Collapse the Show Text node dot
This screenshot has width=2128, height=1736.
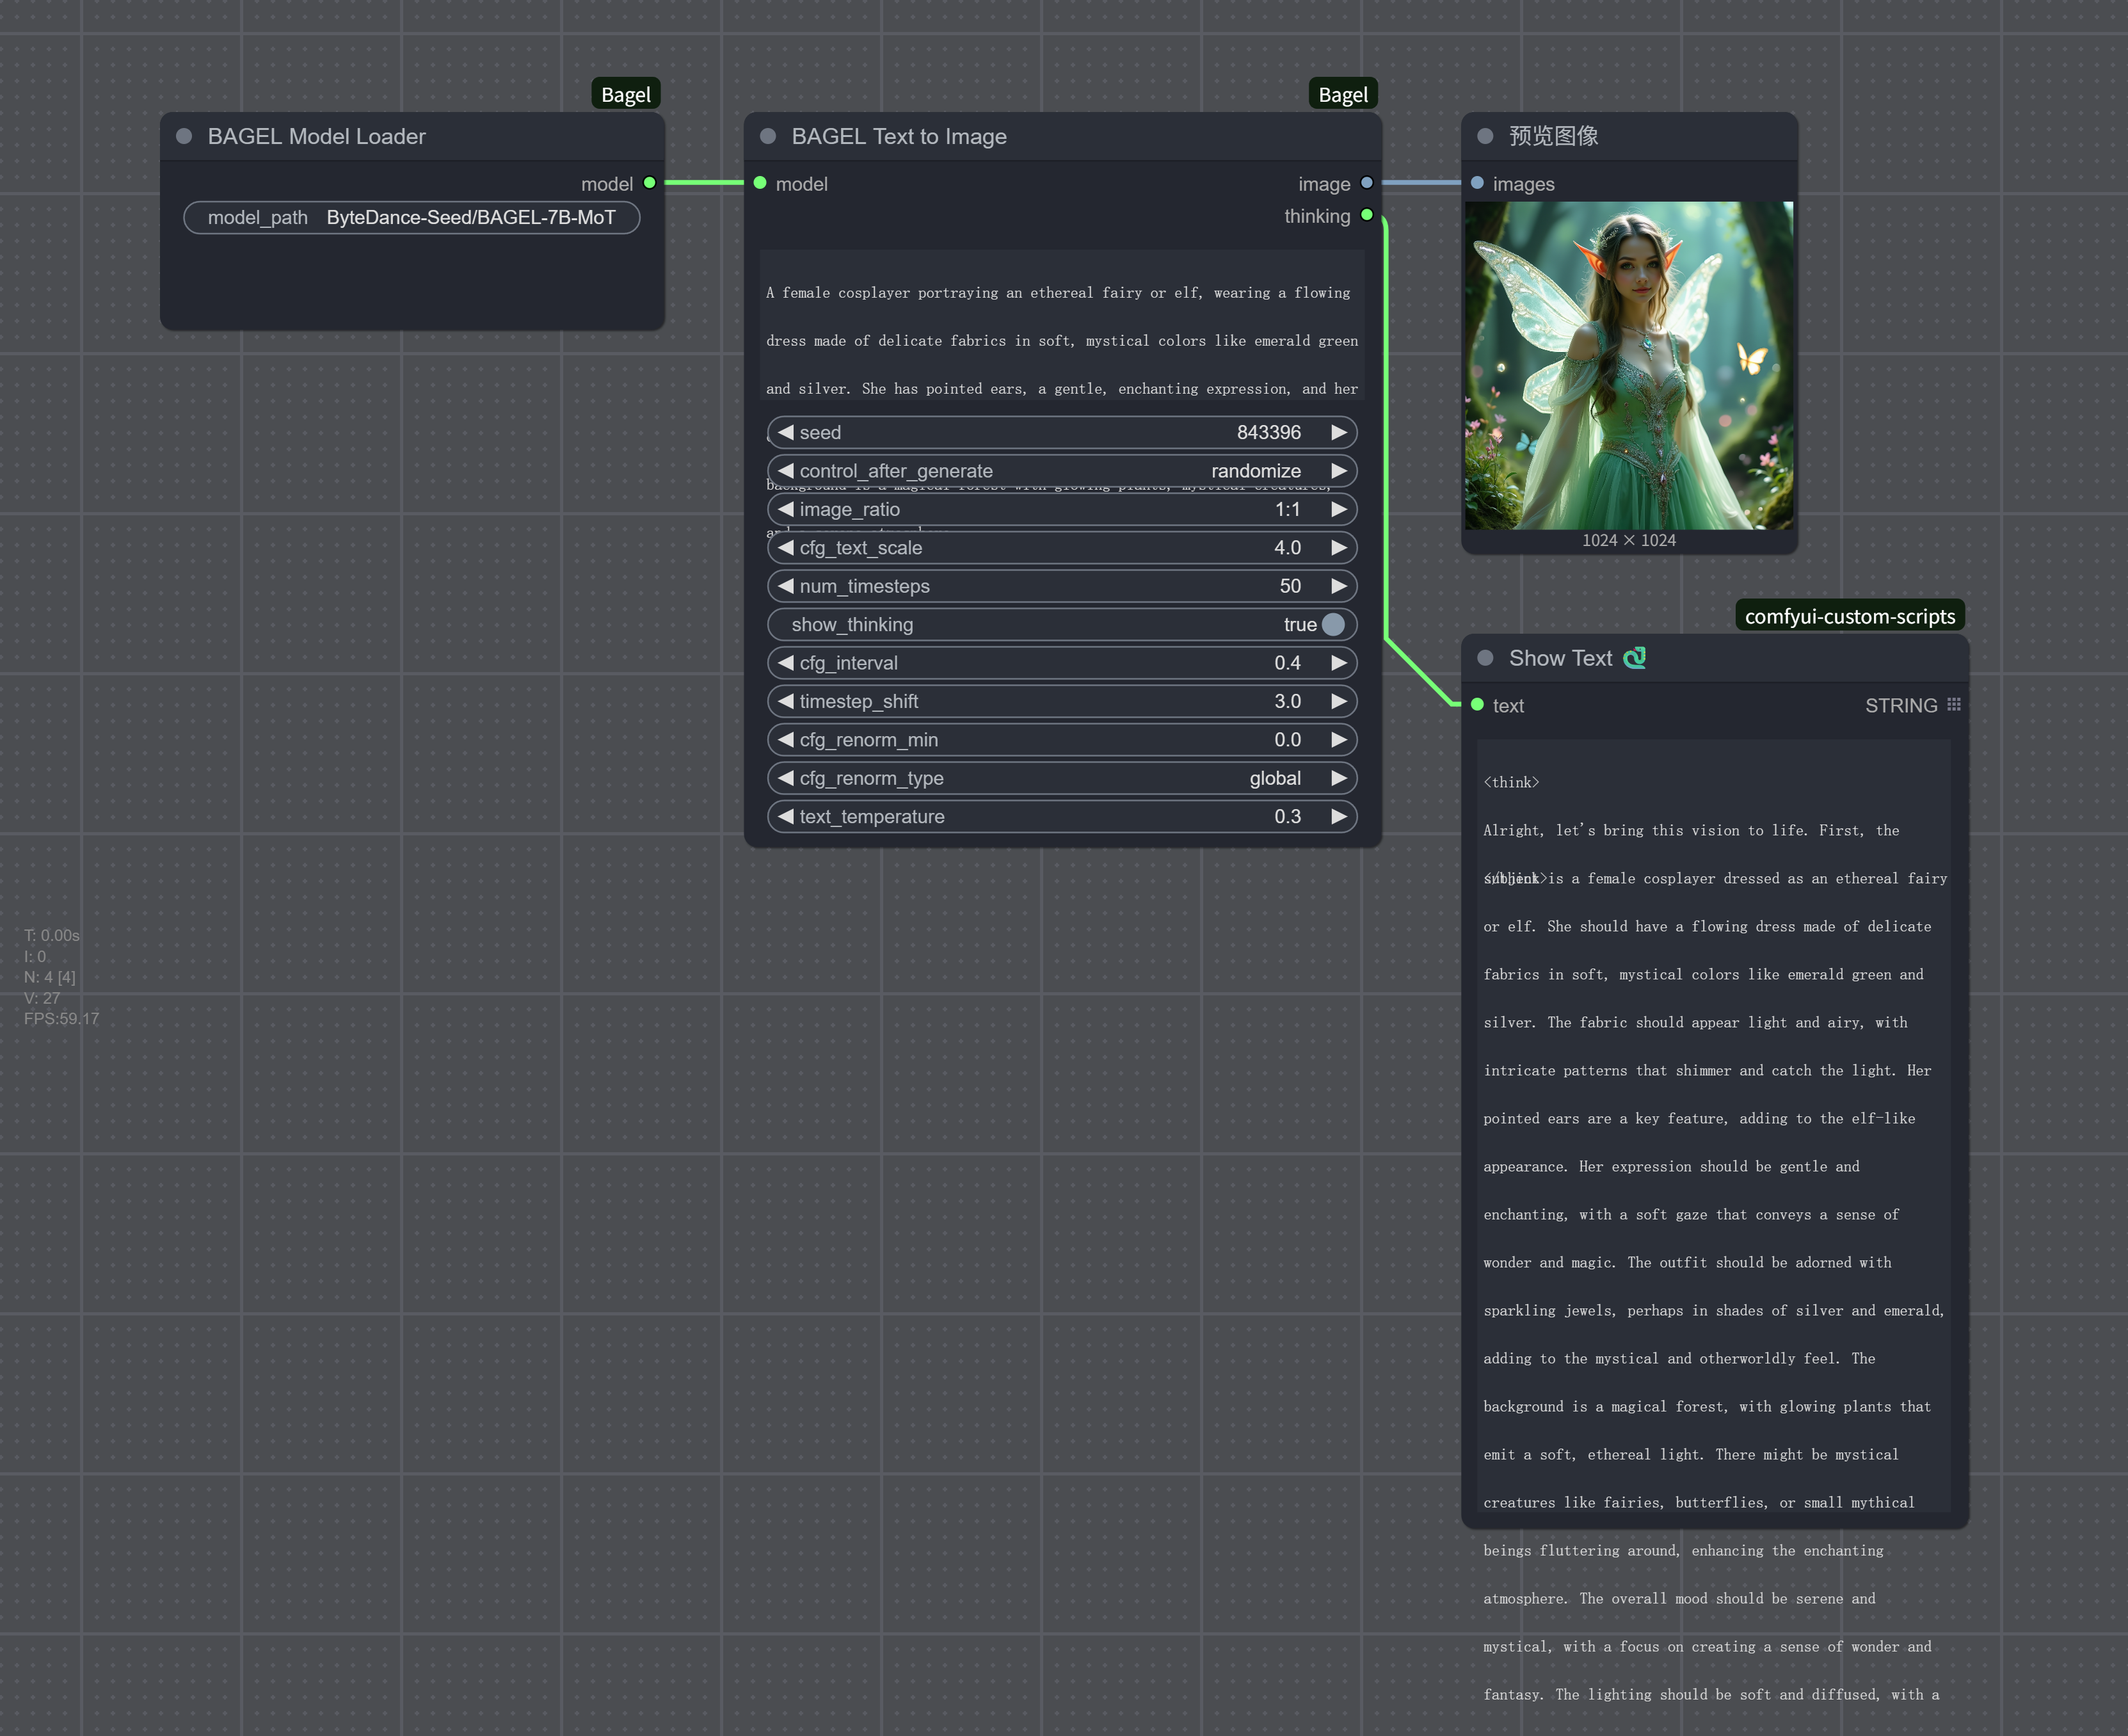1485,658
